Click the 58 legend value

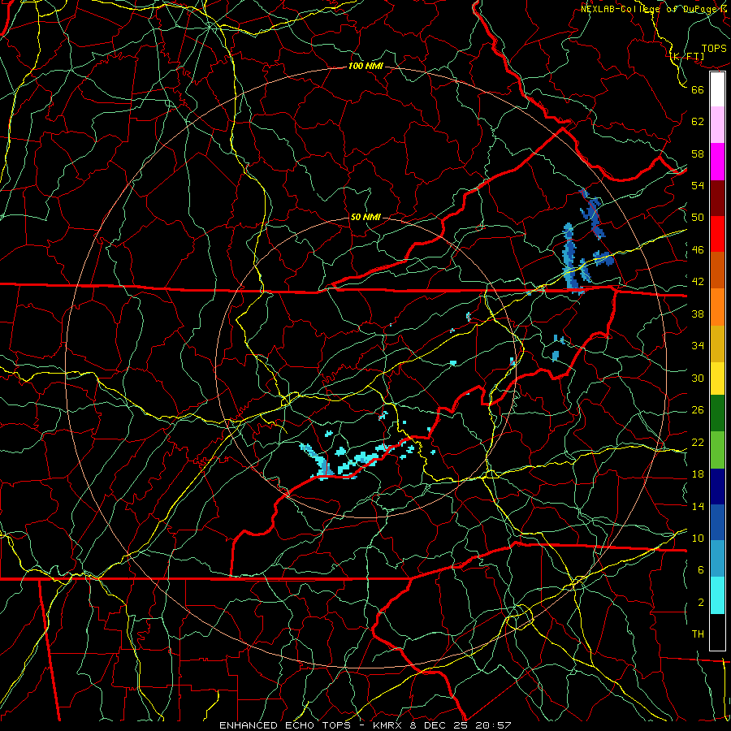(x=698, y=154)
